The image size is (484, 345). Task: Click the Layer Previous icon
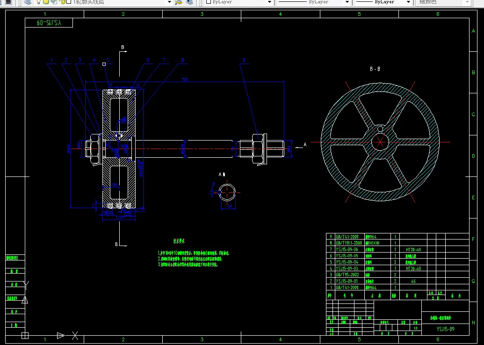click(x=189, y=2)
